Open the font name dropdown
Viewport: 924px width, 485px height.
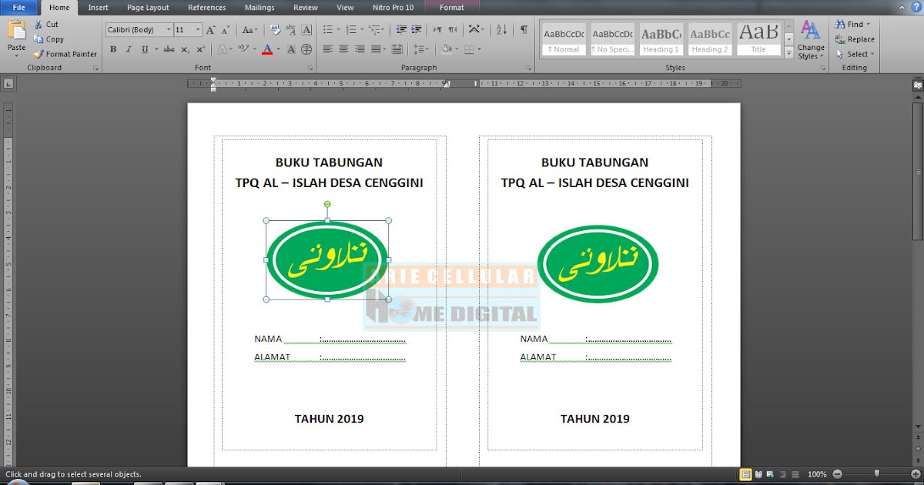[x=169, y=28]
